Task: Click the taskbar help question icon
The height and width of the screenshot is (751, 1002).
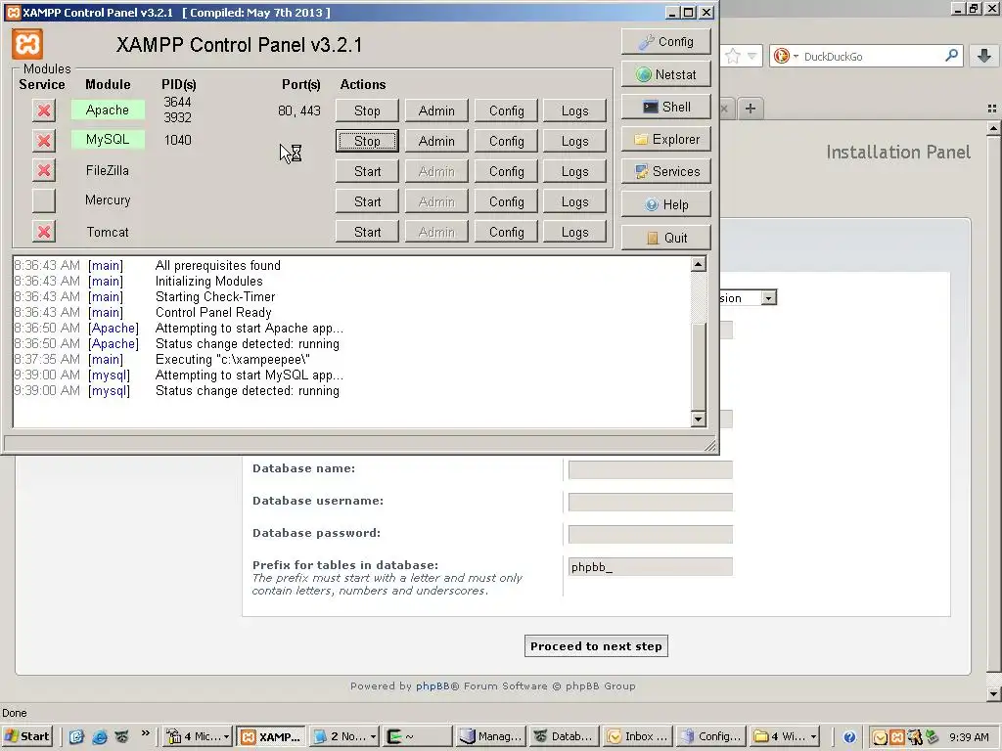Action: 849,737
